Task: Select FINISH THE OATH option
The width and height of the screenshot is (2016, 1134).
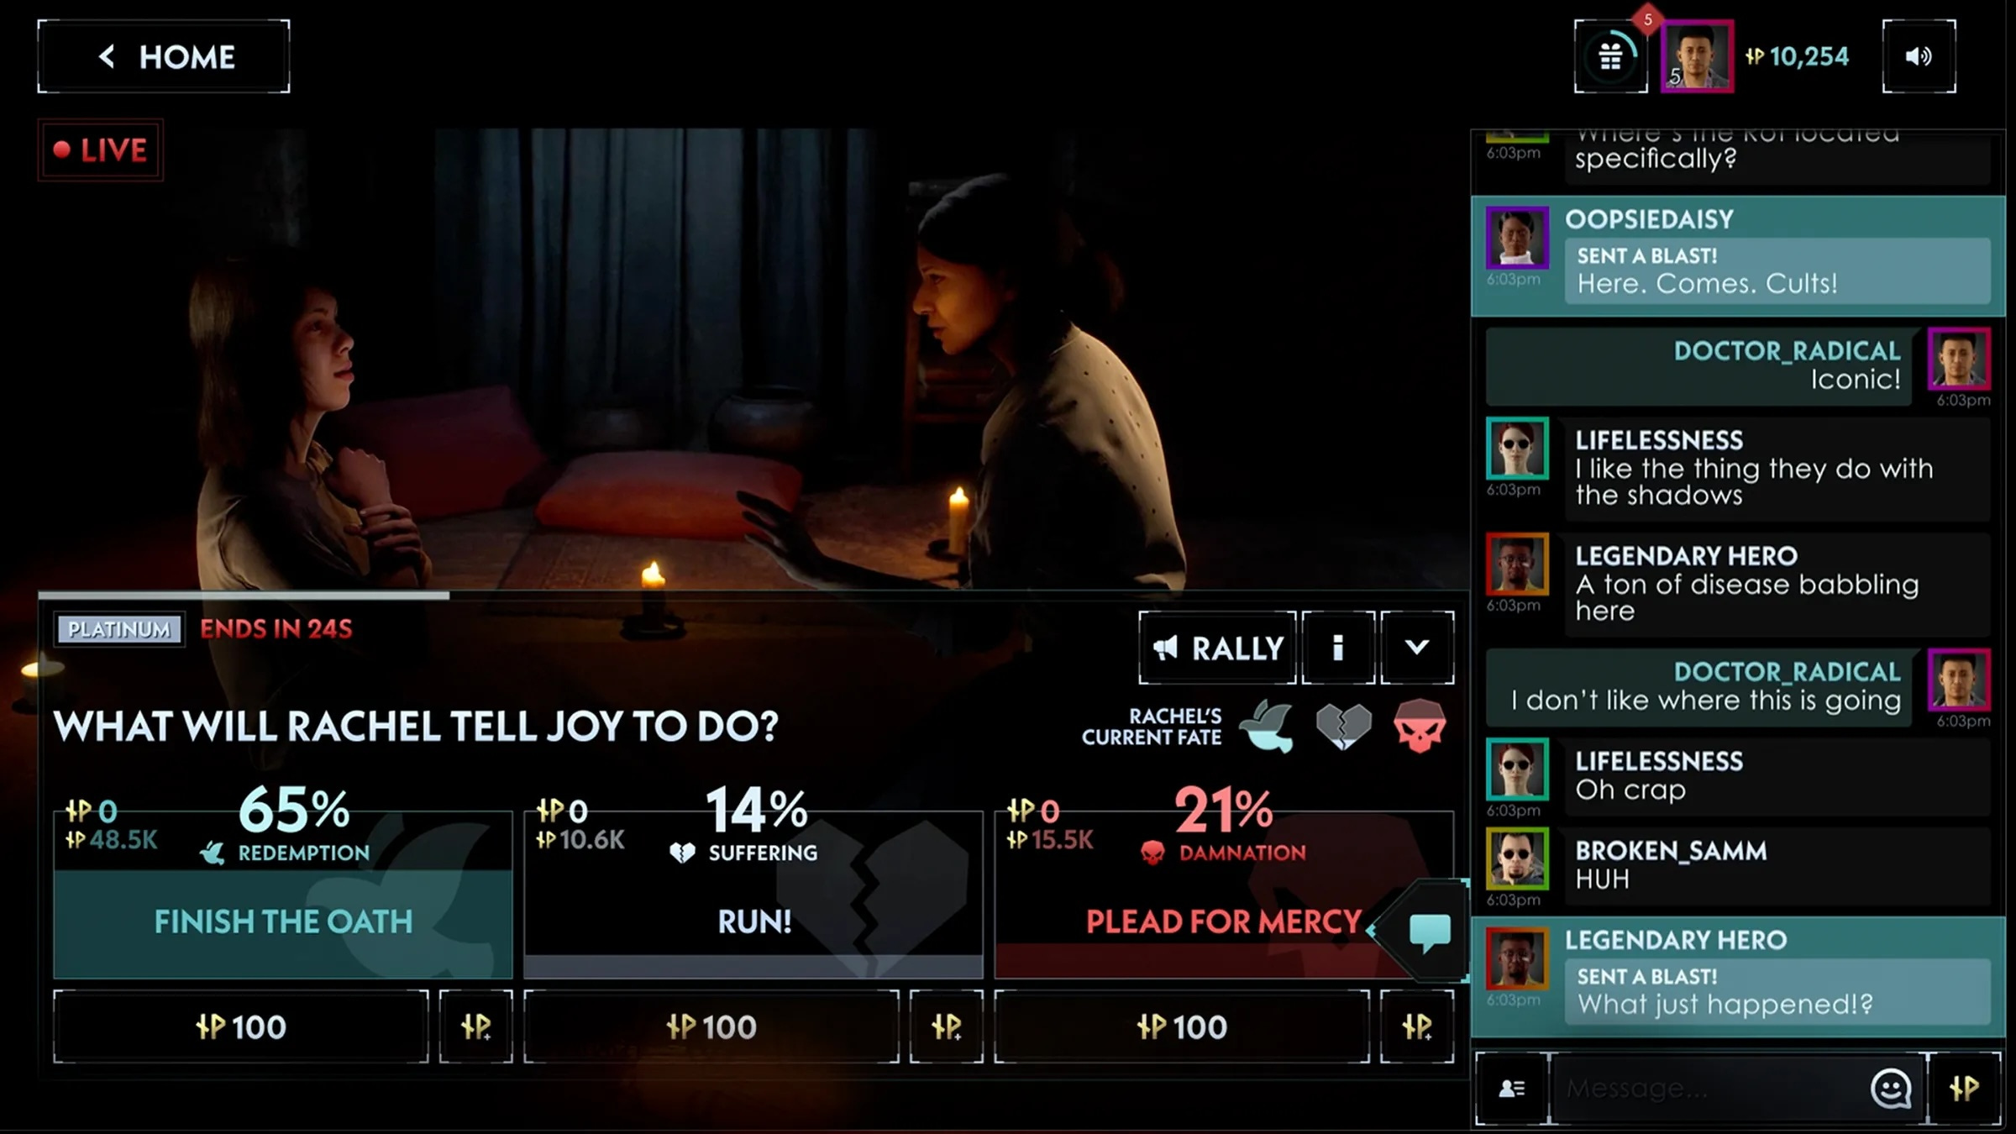Action: (x=282, y=921)
